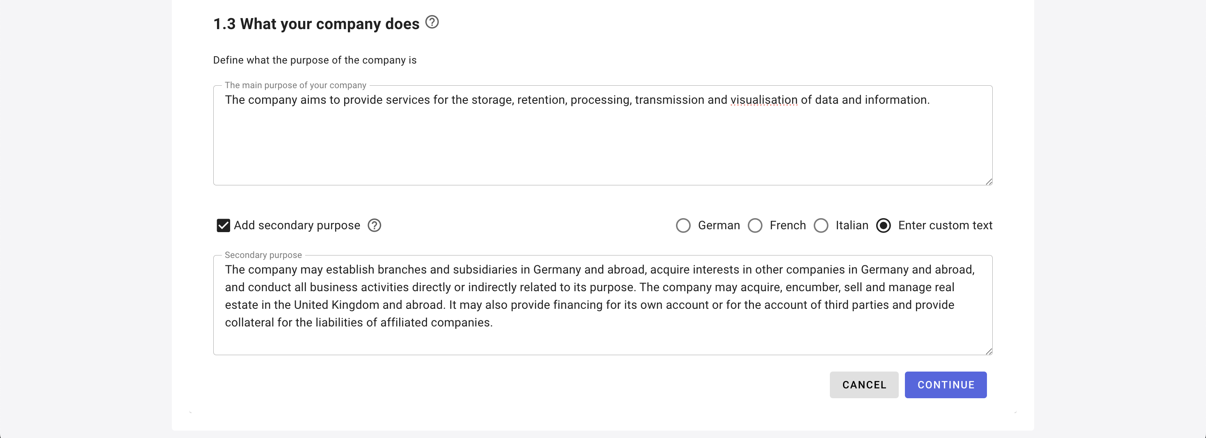The width and height of the screenshot is (1206, 438).
Task: Click "United Kingdom" in the secondary purpose text
Action: click(x=336, y=305)
